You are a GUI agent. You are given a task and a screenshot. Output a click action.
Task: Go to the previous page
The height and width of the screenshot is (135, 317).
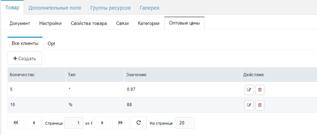click(34, 123)
